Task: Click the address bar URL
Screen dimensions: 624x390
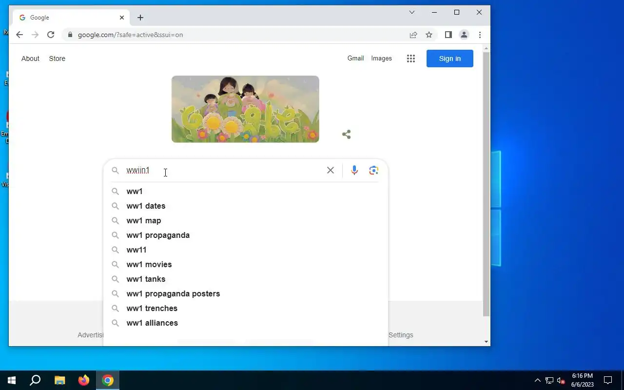Action: 131,35
